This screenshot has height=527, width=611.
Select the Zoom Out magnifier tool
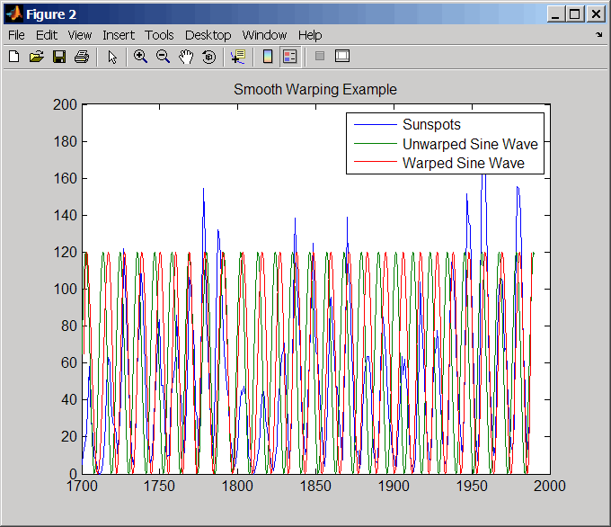click(x=163, y=57)
